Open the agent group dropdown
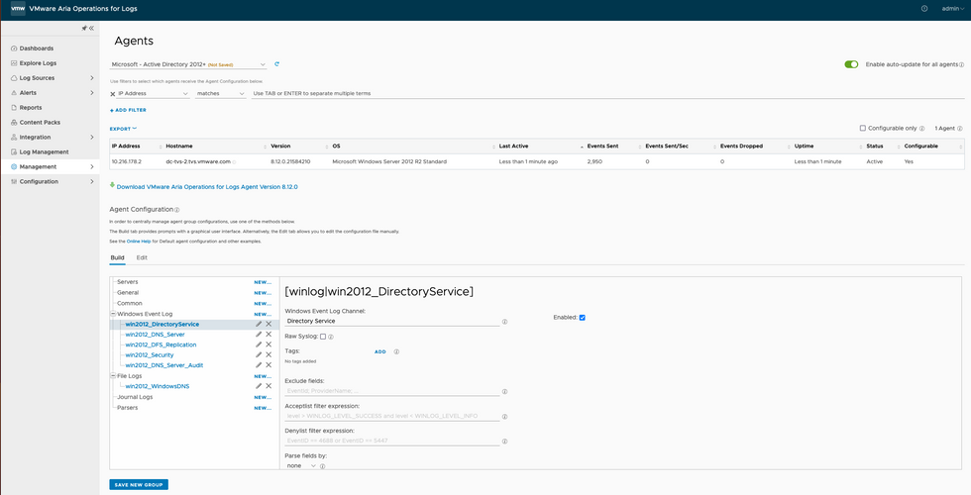 (188, 64)
